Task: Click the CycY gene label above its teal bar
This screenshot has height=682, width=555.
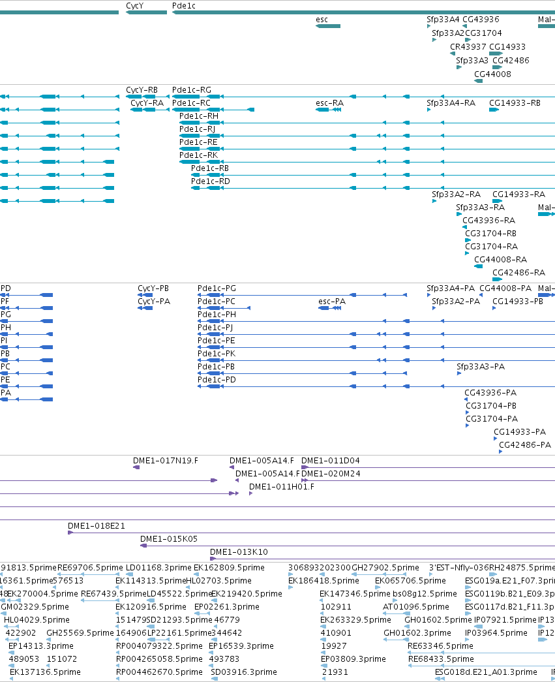Action: coord(134,6)
